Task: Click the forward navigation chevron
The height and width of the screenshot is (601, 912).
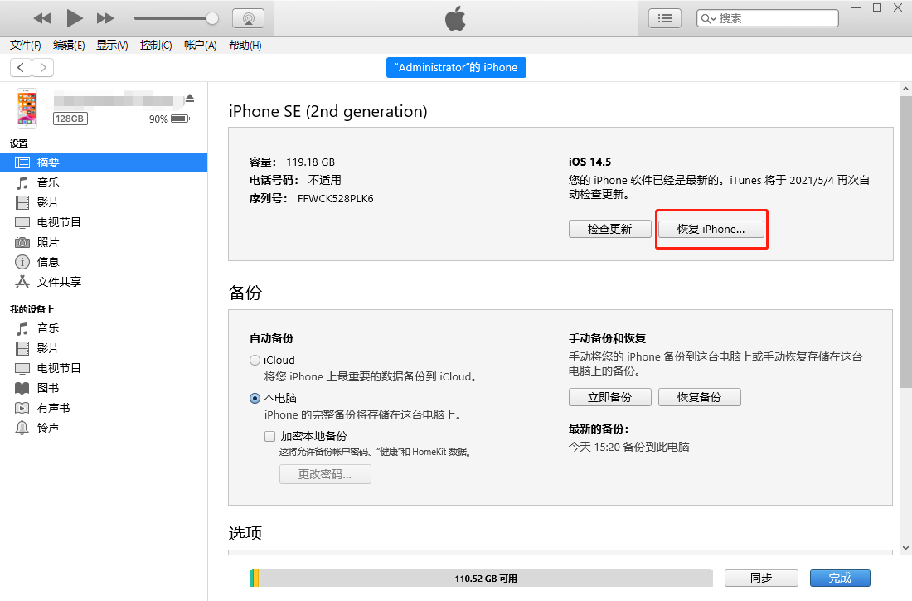Action: pos(42,68)
